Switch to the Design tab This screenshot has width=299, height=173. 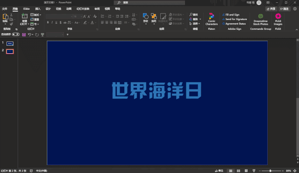(x=48, y=9)
